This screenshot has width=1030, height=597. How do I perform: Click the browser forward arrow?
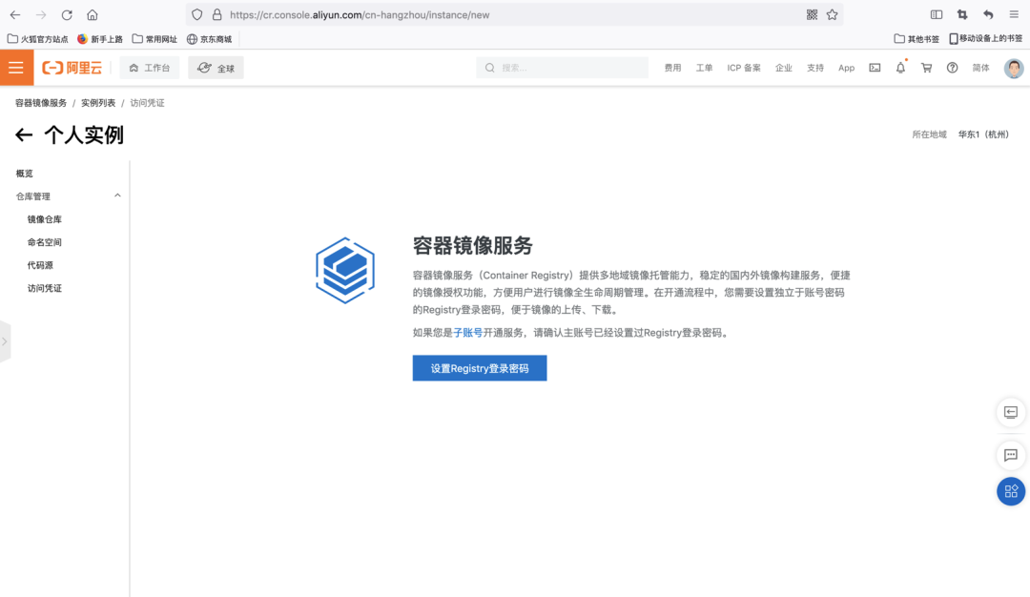(41, 14)
